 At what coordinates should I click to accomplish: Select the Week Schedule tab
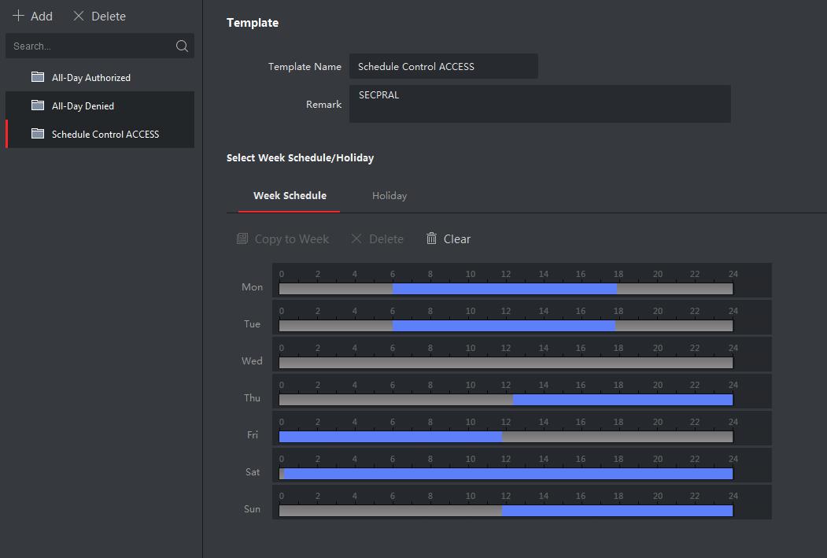tap(290, 196)
